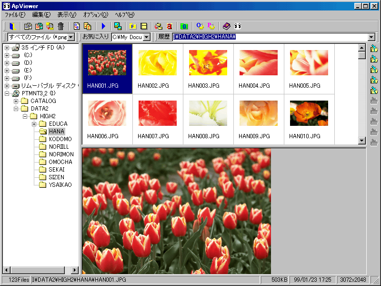Click the magenta P gear settings icon

click(x=211, y=26)
